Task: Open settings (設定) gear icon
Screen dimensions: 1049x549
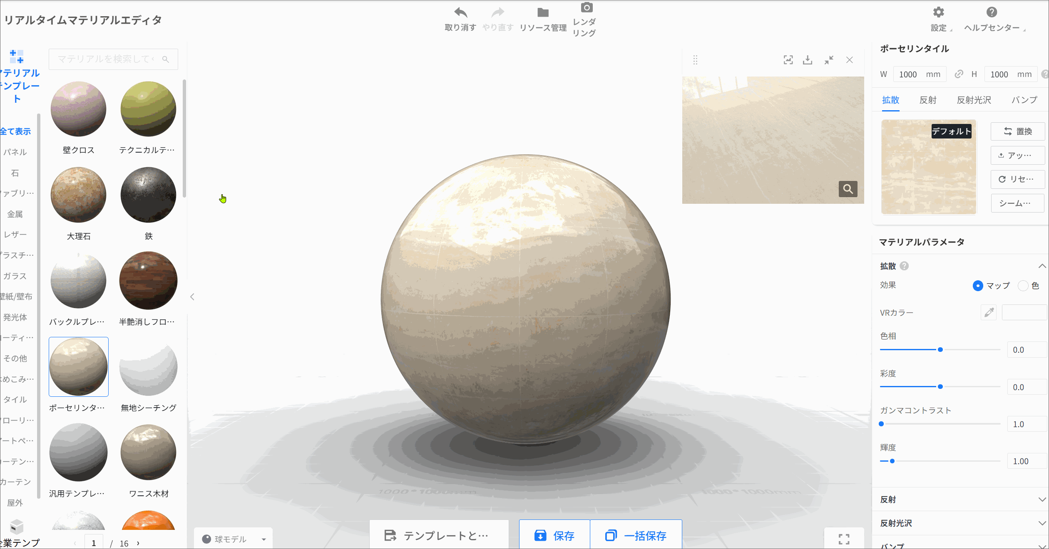Action: (938, 12)
